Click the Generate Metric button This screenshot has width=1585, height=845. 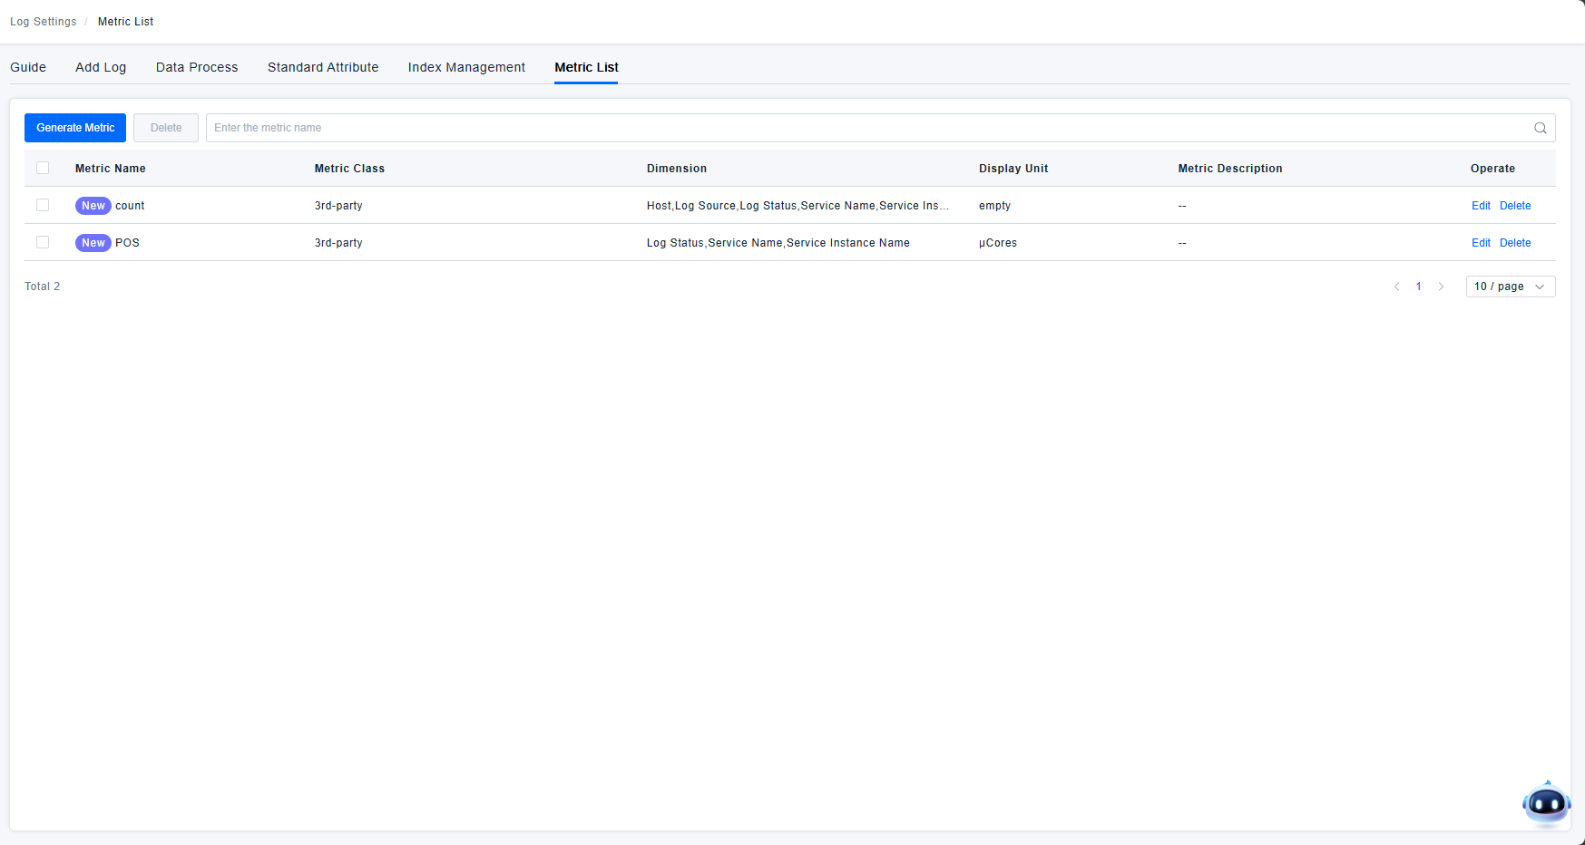pyautogui.click(x=75, y=128)
